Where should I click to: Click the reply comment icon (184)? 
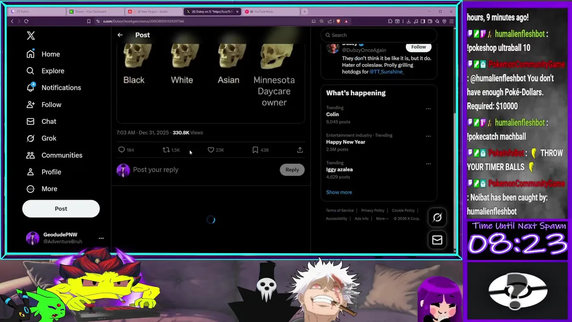(122, 150)
